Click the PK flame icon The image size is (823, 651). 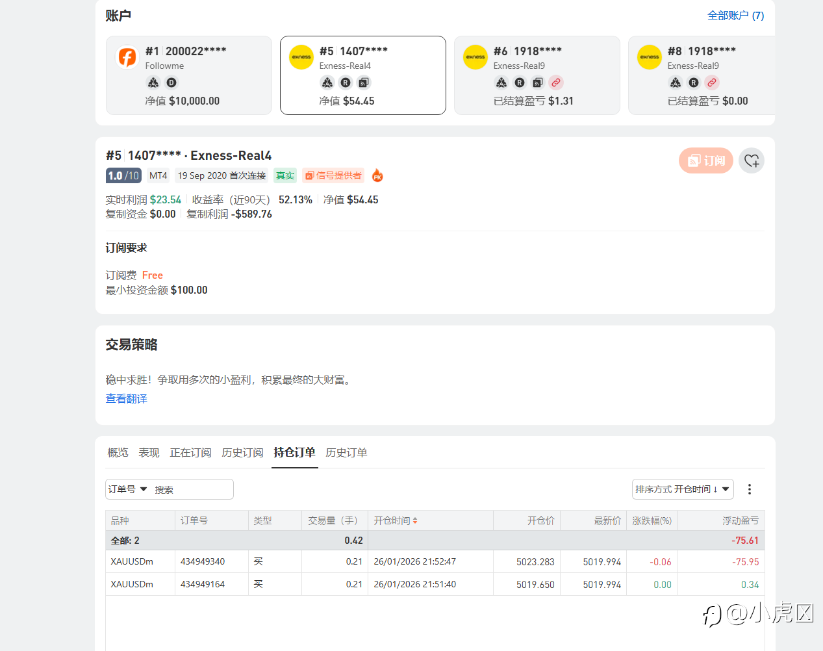(x=377, y=175)
